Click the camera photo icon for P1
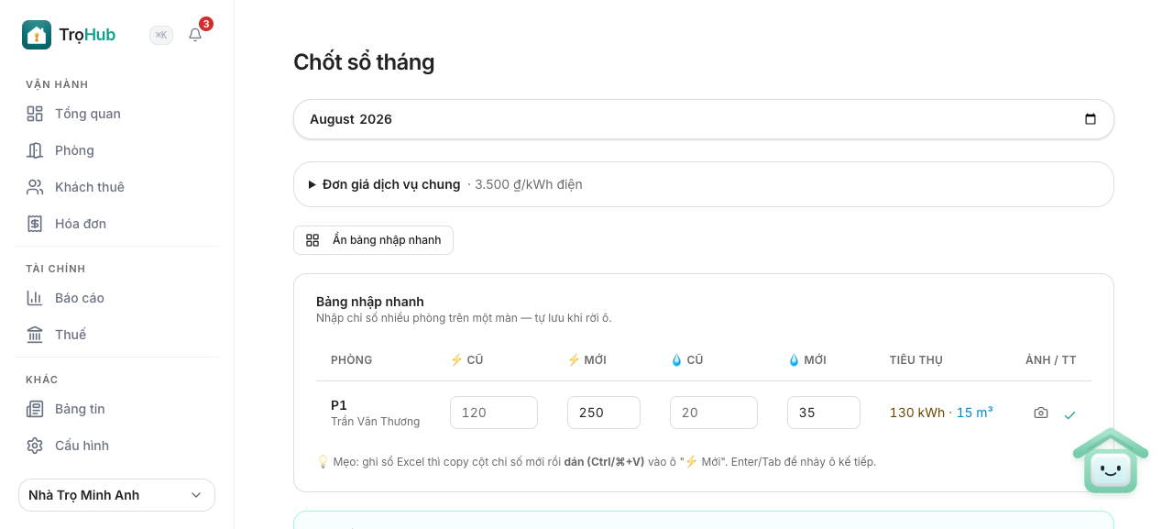Image resolution: width=1173 pixels, height=529 pixels. point(1041,413)
